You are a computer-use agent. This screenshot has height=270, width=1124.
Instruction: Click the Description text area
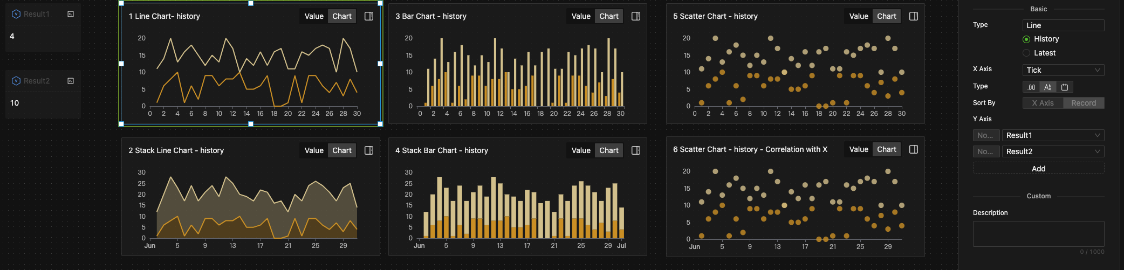pos(1038,233)
